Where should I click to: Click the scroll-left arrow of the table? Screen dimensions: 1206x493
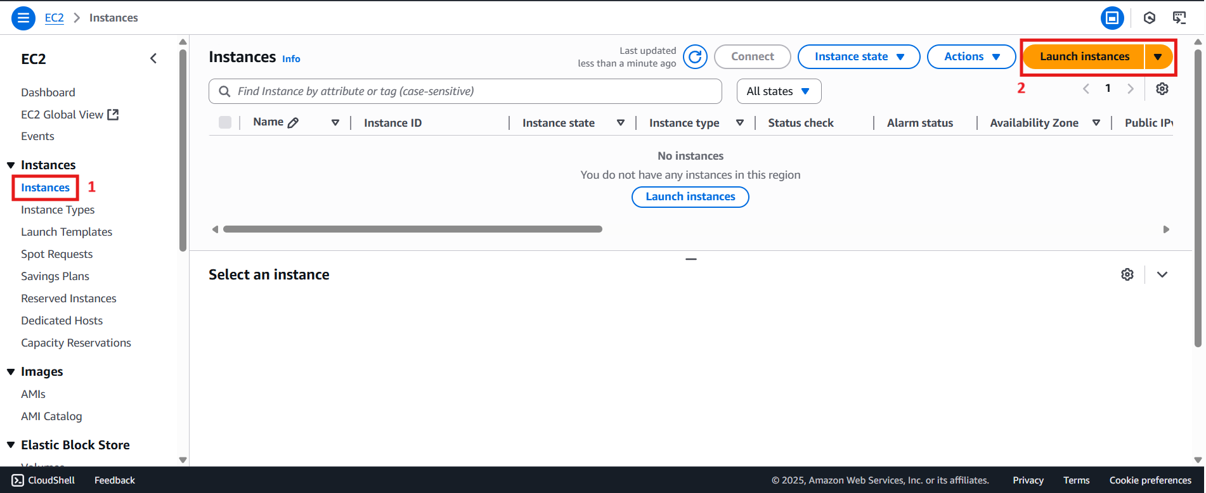click(x=215, y=229)
